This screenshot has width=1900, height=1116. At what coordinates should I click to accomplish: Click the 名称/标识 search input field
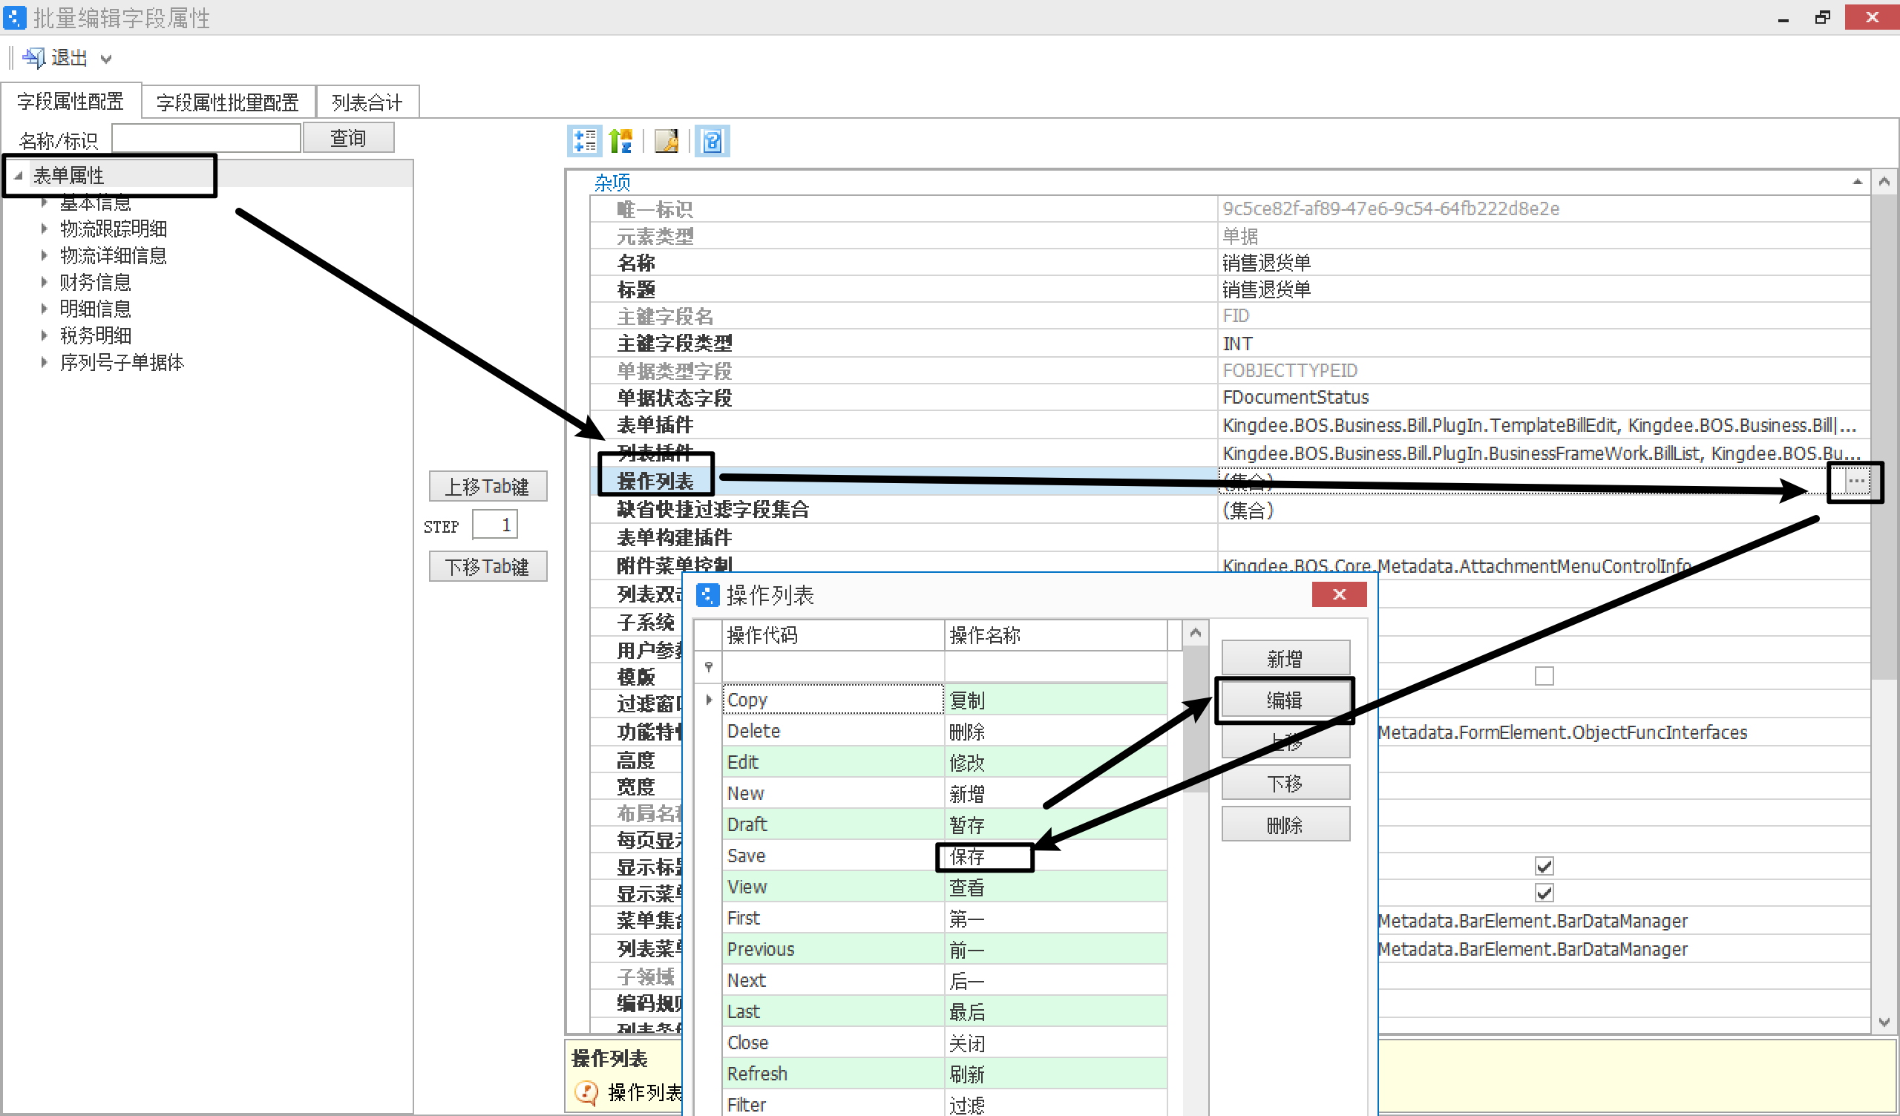pyautogui.click(x=206, y=139)
